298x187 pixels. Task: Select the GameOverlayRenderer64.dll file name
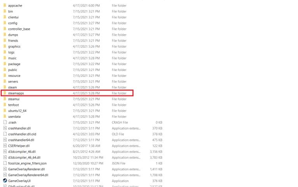[28, 175]
